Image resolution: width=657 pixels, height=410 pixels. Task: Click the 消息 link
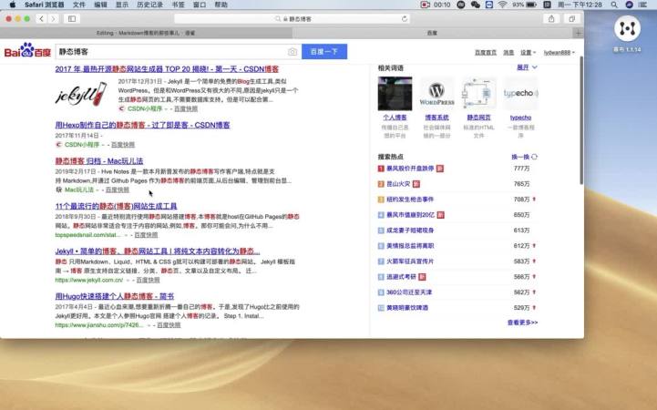point(508,52)
